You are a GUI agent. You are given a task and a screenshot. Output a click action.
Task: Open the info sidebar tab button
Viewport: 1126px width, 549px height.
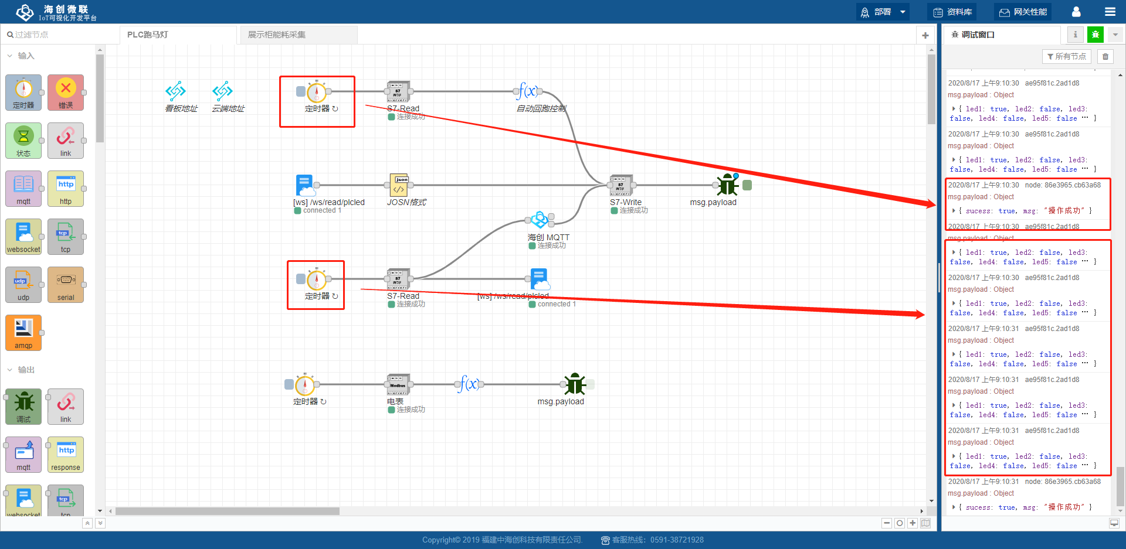(1075, 35)
